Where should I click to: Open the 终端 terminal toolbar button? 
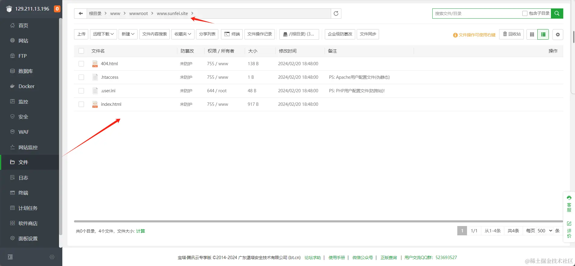tap(232, 34)
